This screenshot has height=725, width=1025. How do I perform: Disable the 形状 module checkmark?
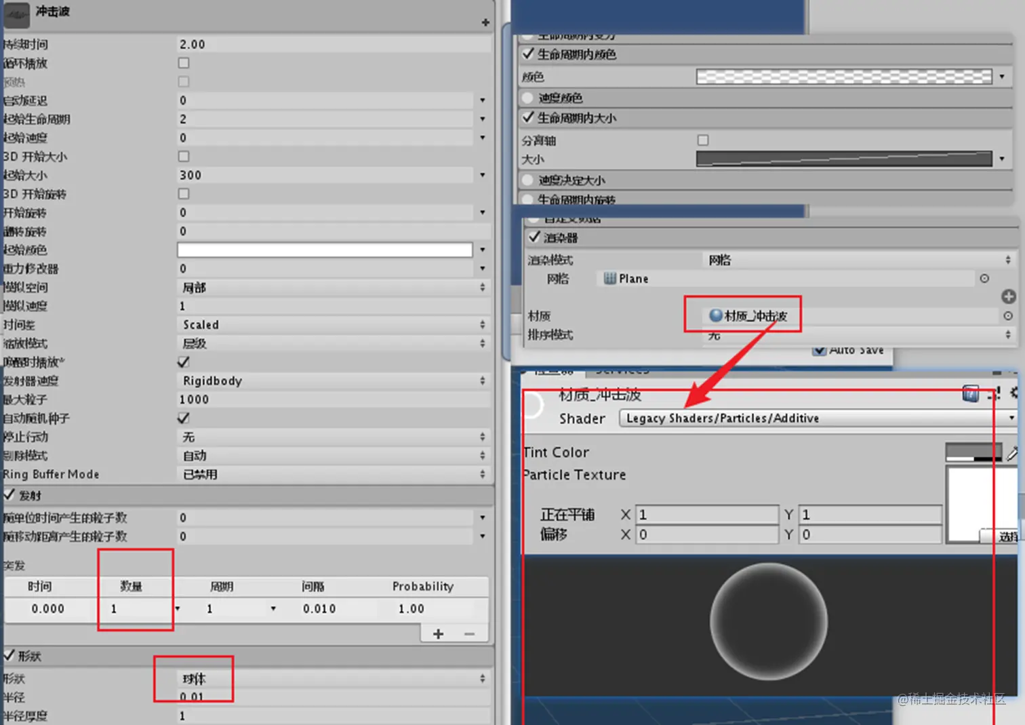(x=9, y=655)
